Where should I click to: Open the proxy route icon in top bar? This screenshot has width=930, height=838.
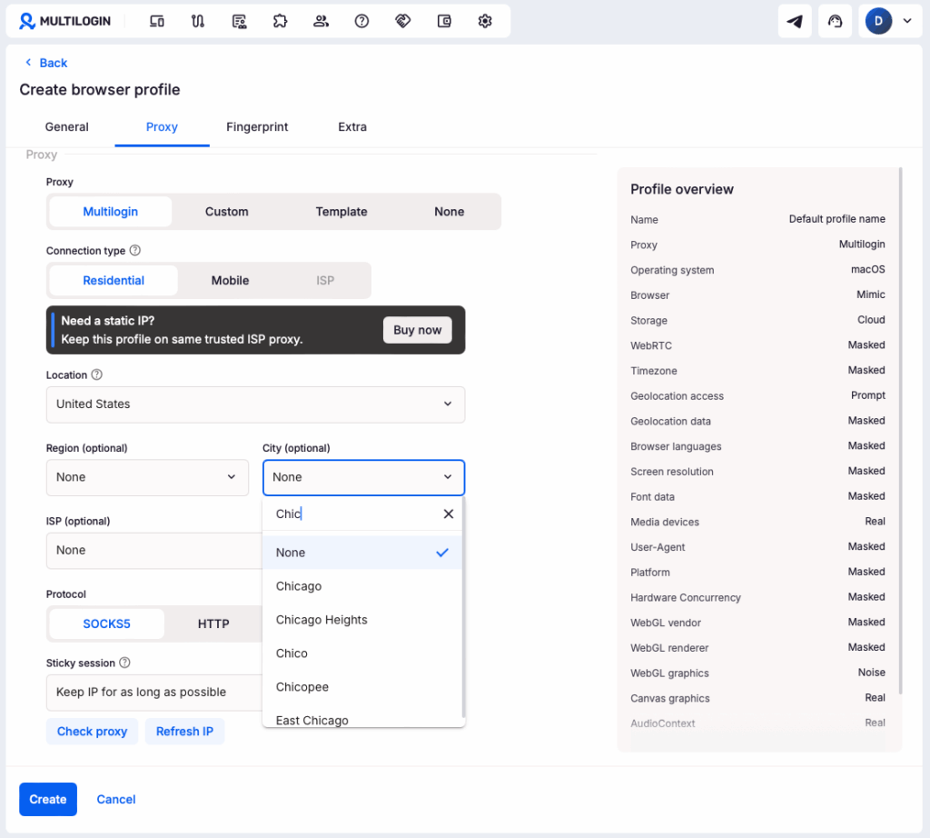(x=197, y=22)
